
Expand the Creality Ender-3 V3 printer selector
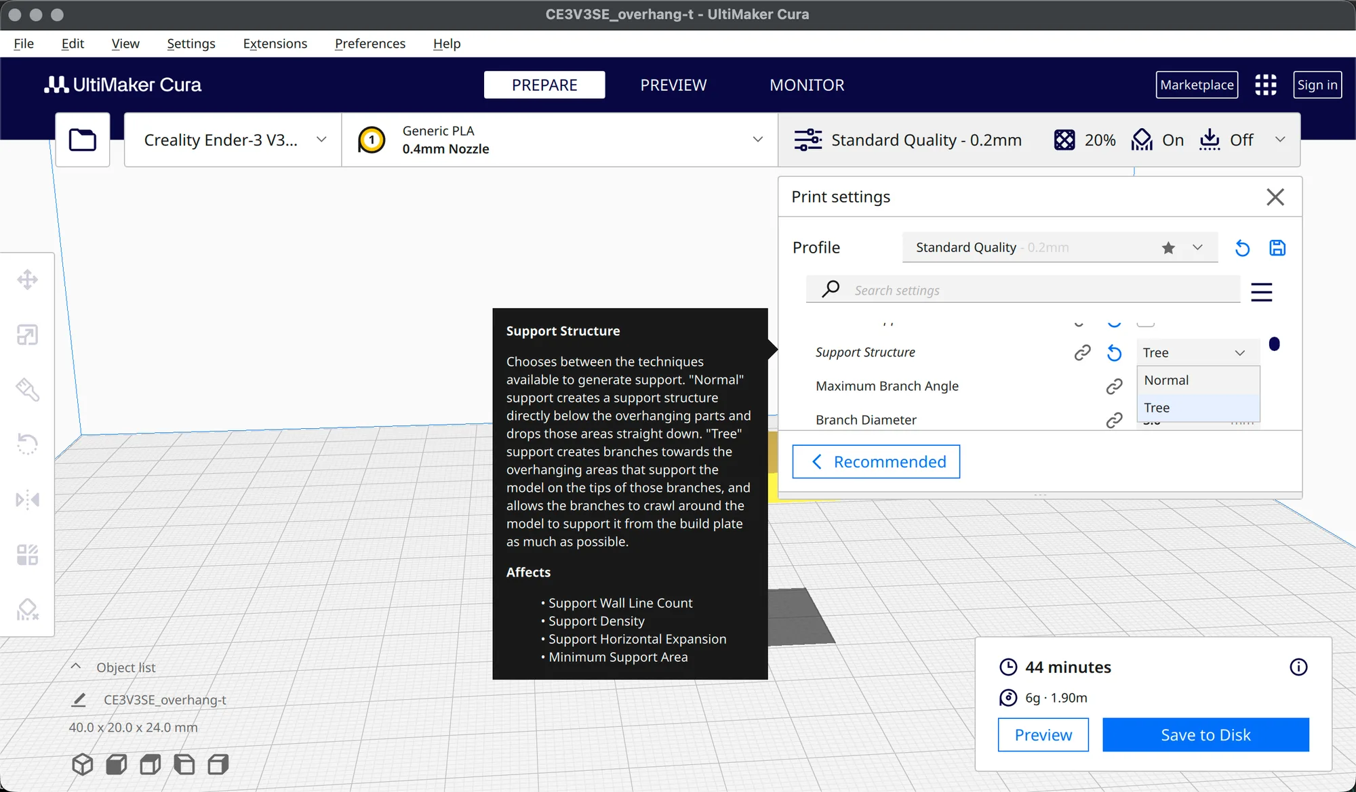click(233, 140)
